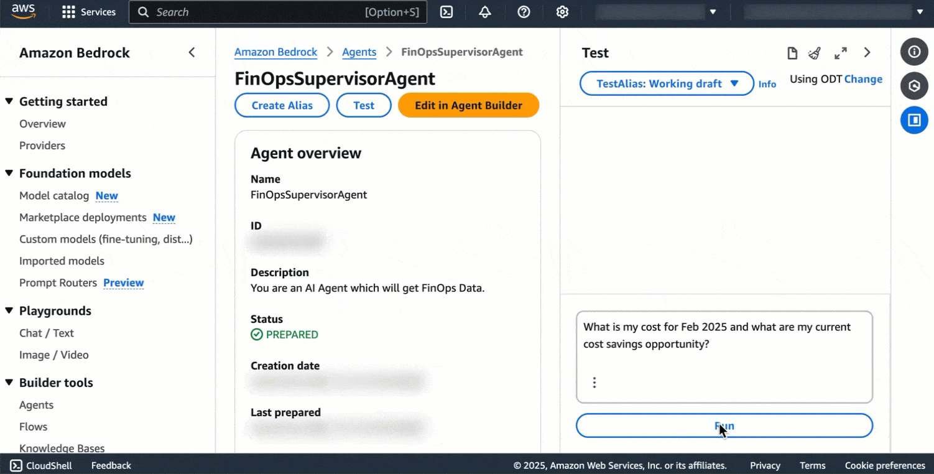Click the hexagon icon on right rail
The height and width of the screenshot is (474, 934).
(914, 86)
